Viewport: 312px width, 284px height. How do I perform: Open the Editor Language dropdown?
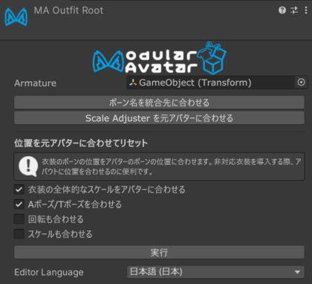pyautogui.click(x=215, y=272)
